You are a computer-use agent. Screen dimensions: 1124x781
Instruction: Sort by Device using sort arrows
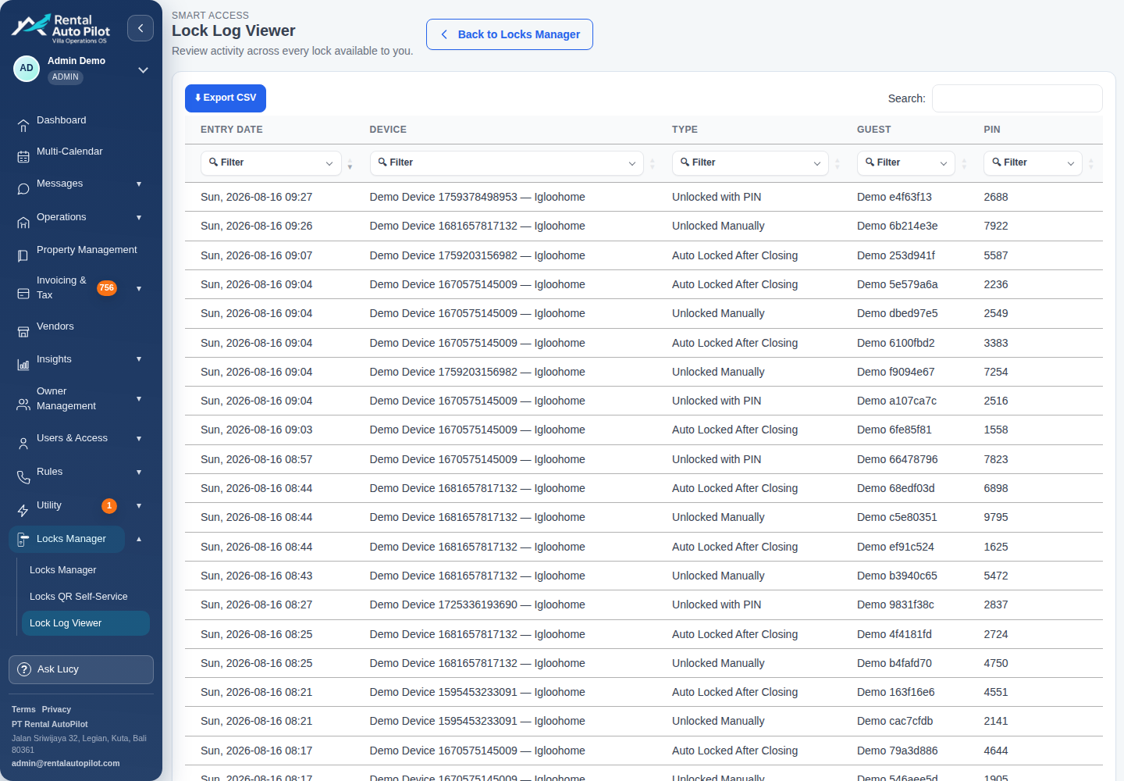[653, 163]
